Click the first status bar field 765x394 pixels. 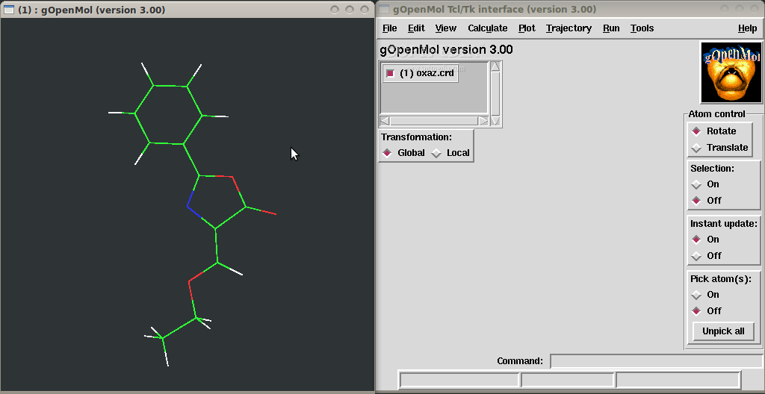click(459, 379)
